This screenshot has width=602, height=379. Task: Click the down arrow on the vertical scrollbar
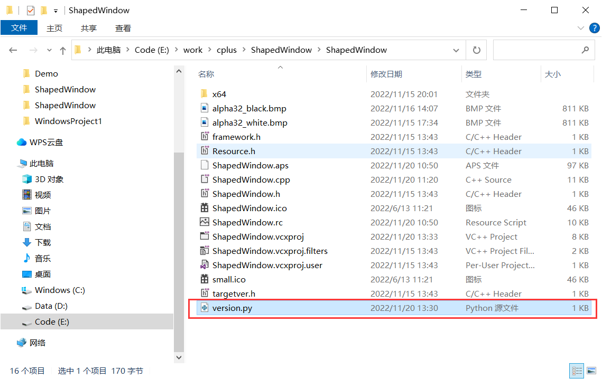click(x=179, y=357)
